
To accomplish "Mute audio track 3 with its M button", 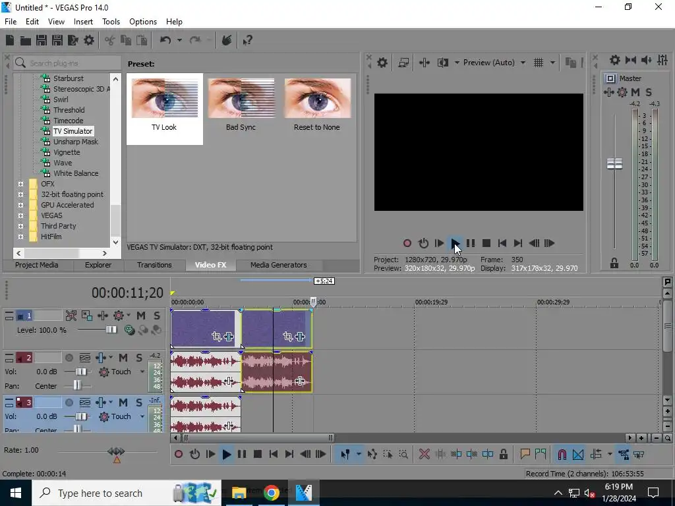I will click(x=123, y=403).
